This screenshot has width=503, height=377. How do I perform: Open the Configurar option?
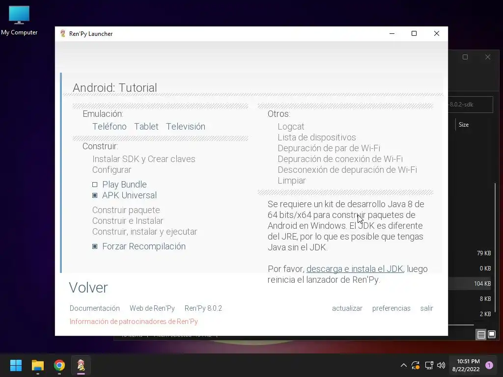tap(112, 170)
